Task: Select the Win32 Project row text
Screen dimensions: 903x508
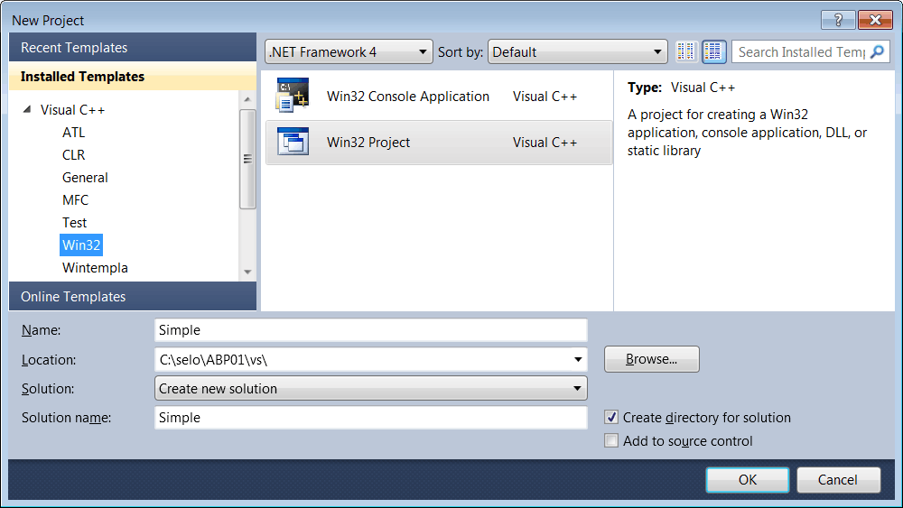Action: [x=368, y=142]
